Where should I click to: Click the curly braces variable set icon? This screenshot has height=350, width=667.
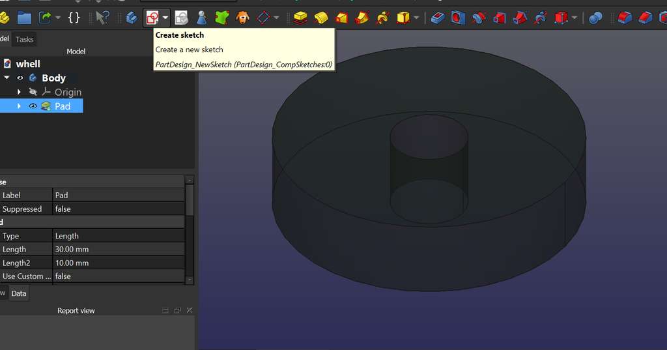click(74, 18)
